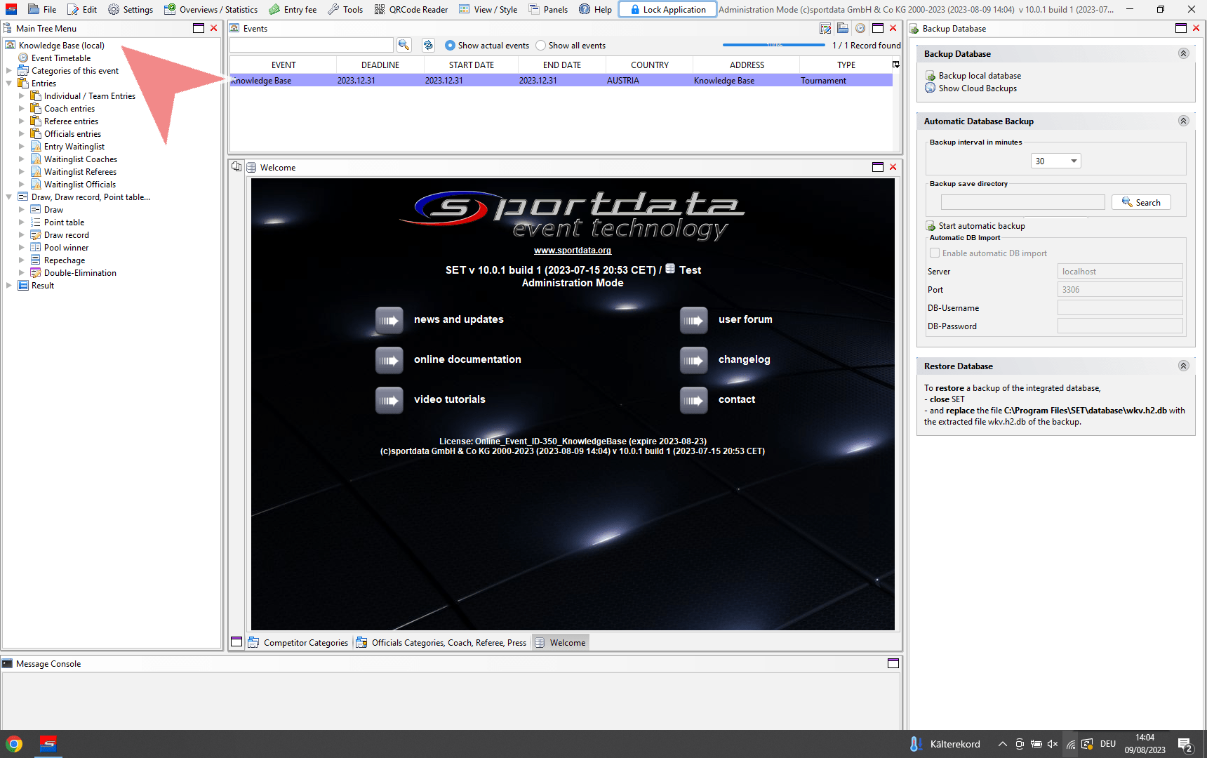This screenshot has height=758, width=1207.
Task: Click the search magnifier icon in Events panel
Action: click(x=404, y=45)
